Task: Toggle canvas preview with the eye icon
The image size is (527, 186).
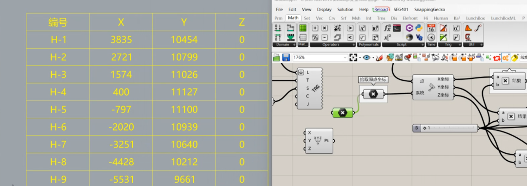Action: [366, 57]
